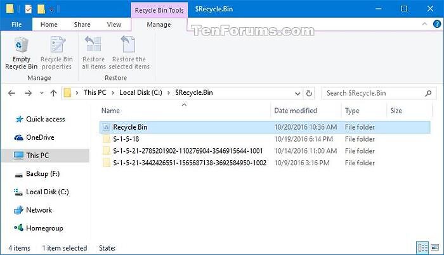Open Customize Quick Access Toolbar dropdown
The image size is (444, 255).
pos(51,9)
